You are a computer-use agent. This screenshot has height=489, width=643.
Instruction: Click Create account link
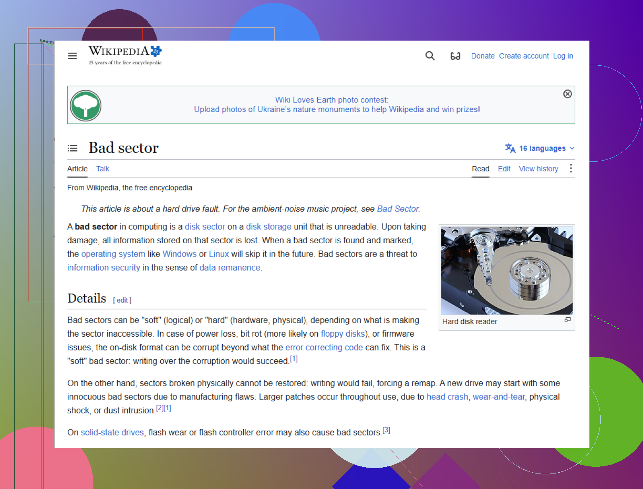(x=524, y=56)
